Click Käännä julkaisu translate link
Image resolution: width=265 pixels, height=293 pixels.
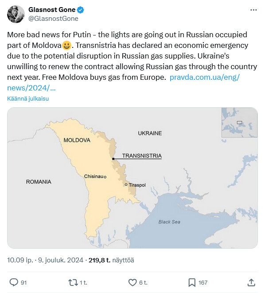[28, 99]
